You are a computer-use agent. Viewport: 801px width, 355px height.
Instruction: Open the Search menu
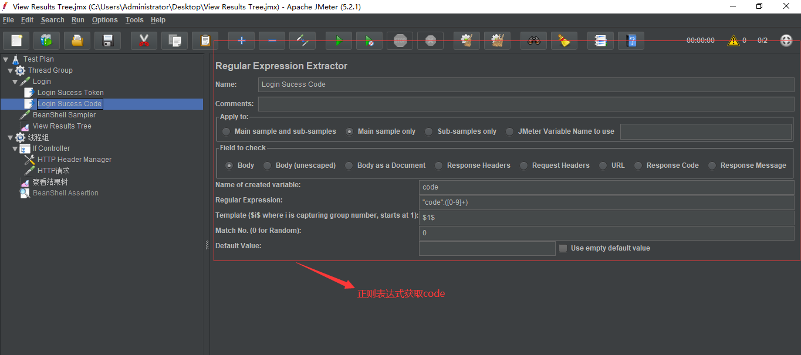coord(52,20)
